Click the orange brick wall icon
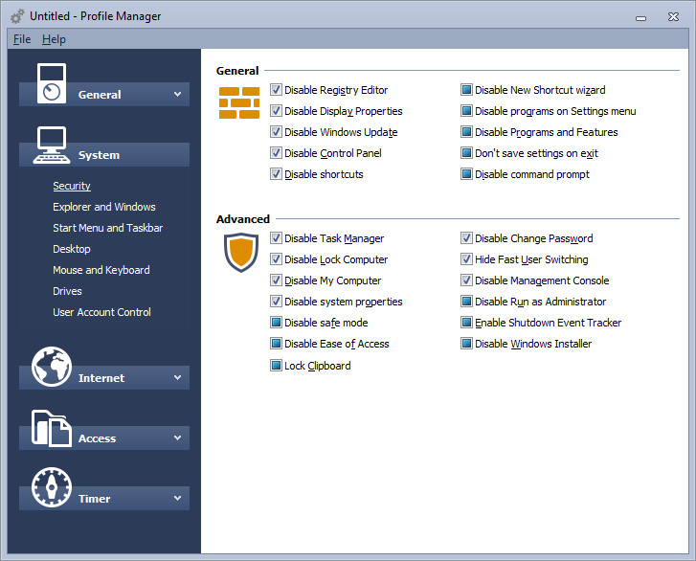 239,103
